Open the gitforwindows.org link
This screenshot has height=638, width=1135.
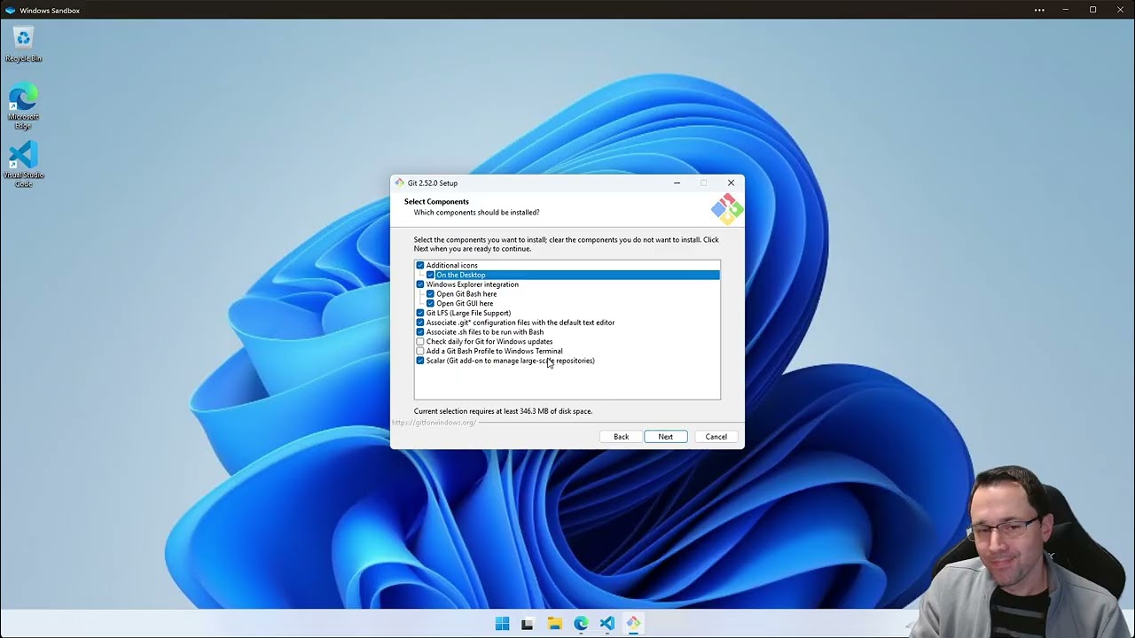(x=434, y=423)
